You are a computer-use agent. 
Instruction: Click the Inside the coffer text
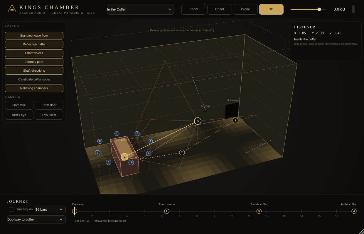click(305, 39)
